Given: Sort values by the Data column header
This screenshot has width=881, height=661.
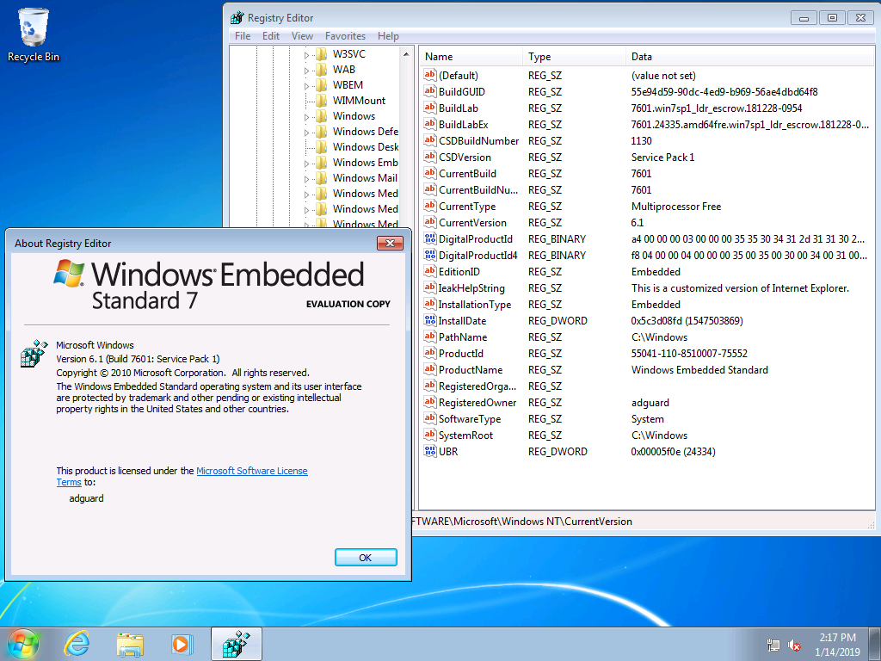Looking at the screenshot, I should pos(750,57).
